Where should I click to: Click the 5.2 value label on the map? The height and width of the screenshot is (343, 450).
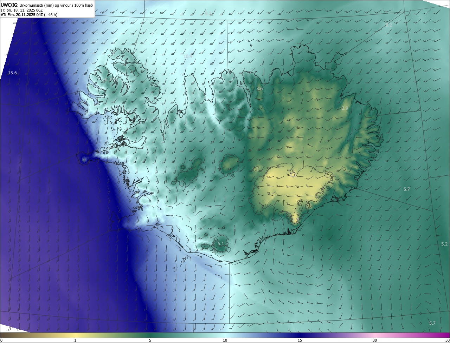tap(444, 244)
